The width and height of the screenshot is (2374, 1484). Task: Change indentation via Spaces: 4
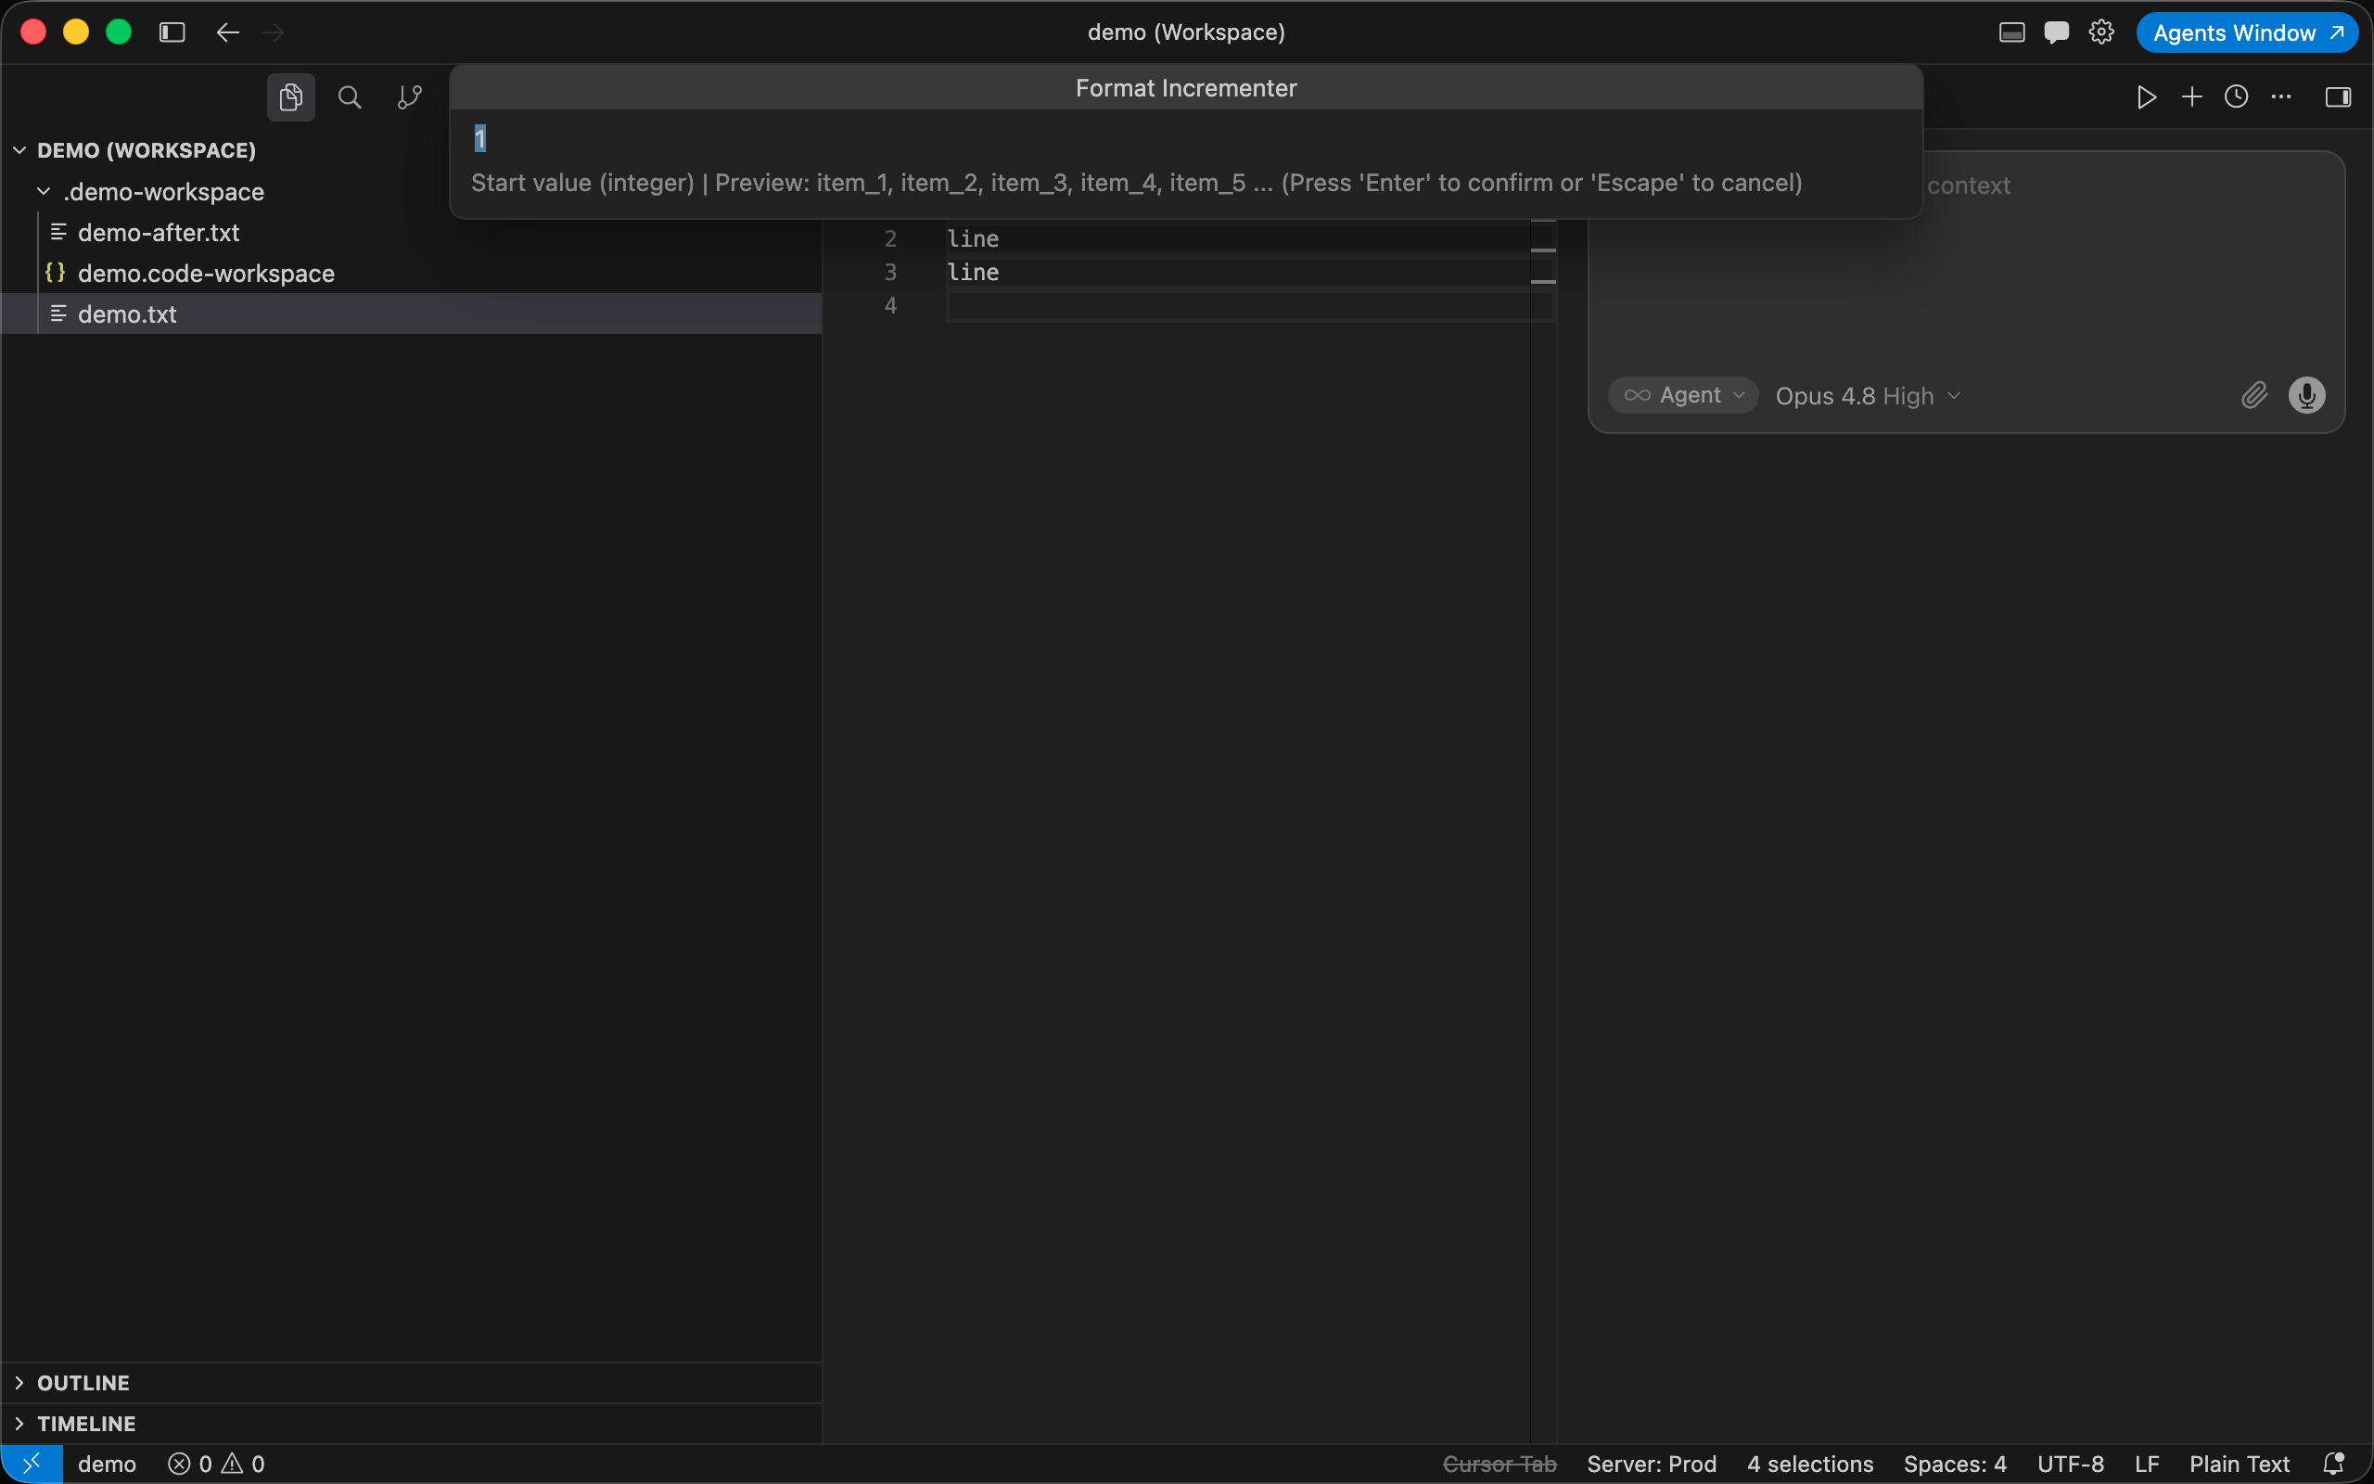1955,1464
